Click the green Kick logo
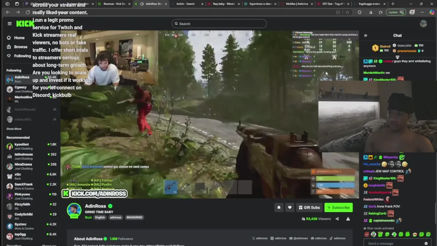Image resolution: width=437 pixels, height=246 pixels. (x=25, y=24)
